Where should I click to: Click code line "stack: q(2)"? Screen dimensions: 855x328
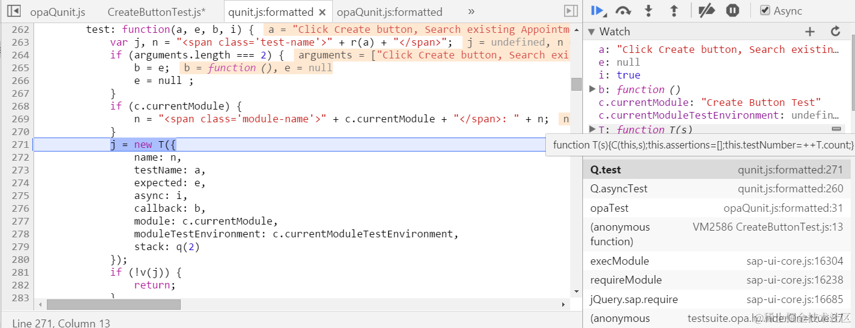pyautogui.click(x=167, y=246)
